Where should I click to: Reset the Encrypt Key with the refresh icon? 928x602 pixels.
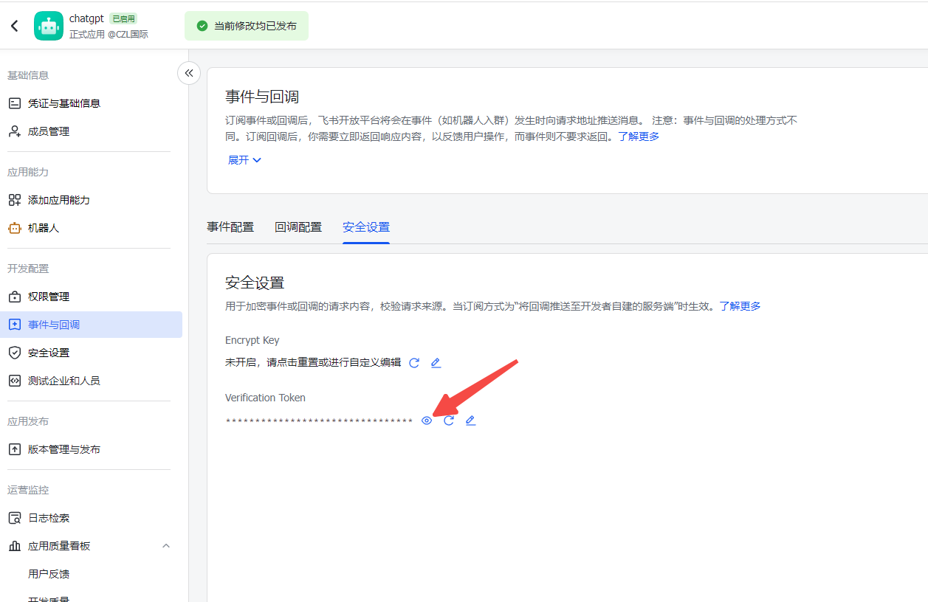414,363
